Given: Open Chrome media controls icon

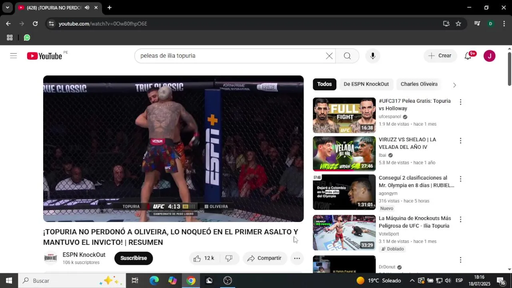Looking at the screenshot, I should (x=477, y=24).
